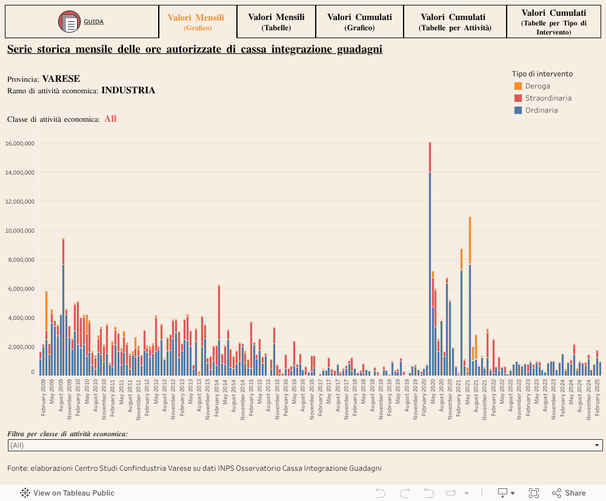Highlight Straordinaria in the legend
Screen dimensions: 606x501
(548, 98)
